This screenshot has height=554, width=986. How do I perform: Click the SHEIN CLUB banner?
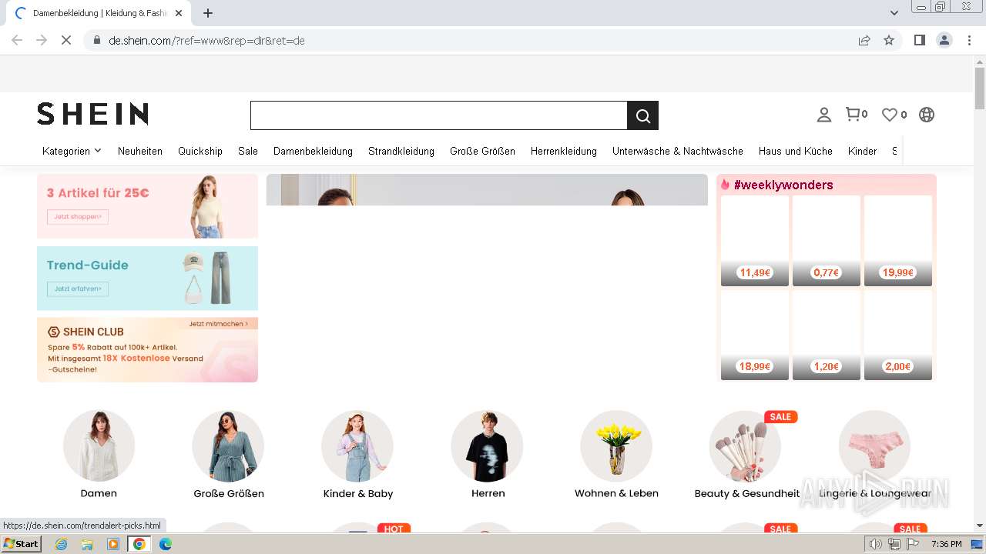pos(147,350)
